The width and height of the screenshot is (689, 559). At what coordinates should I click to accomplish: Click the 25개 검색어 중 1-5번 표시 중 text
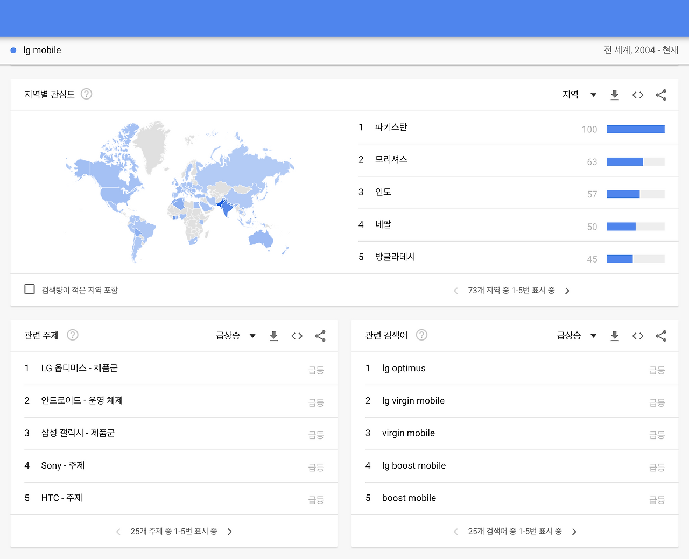click(x=515, y=532)
